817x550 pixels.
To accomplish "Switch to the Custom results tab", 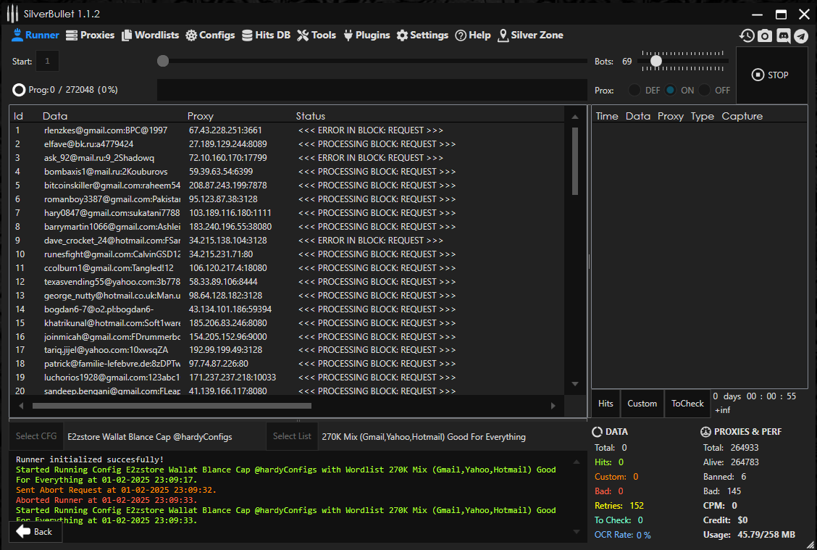I will click(x=642, y=404).
